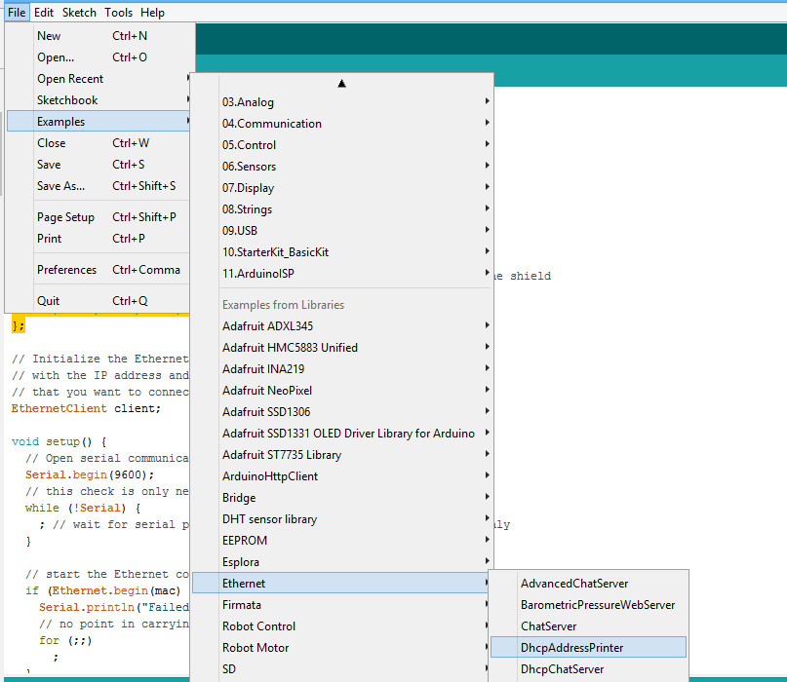Choose Quit in File menu
This screenshot has height=682, width=787.
[x=98, y=301]
